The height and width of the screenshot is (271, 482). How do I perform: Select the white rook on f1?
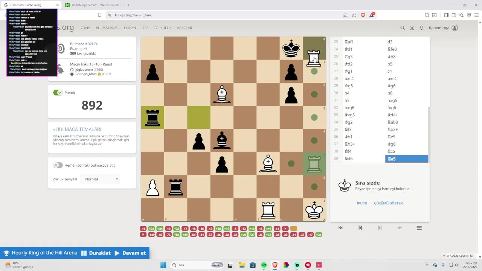click(268, 210)
